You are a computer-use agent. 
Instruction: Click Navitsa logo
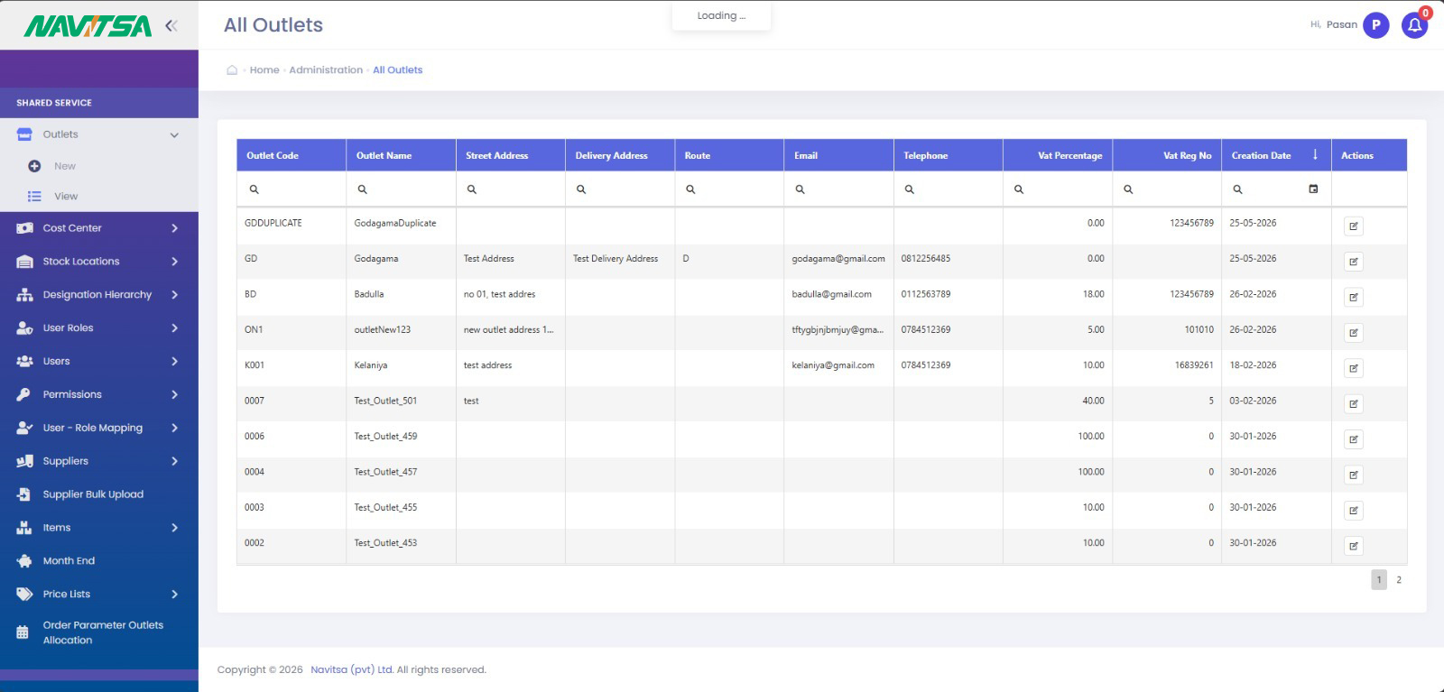click(88, 26)
